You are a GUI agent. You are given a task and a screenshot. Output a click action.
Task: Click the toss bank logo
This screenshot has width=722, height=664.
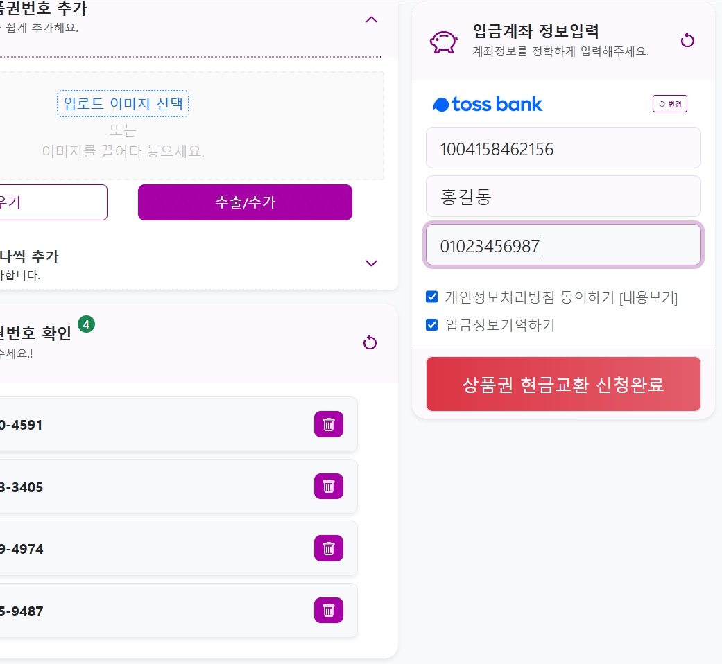[487, 105]
